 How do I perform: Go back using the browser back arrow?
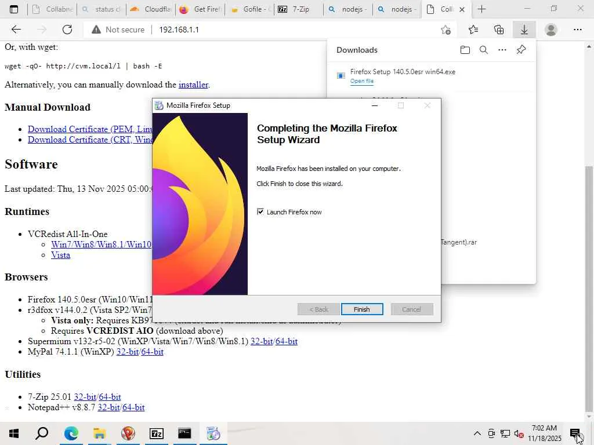[x=16, y=30]
